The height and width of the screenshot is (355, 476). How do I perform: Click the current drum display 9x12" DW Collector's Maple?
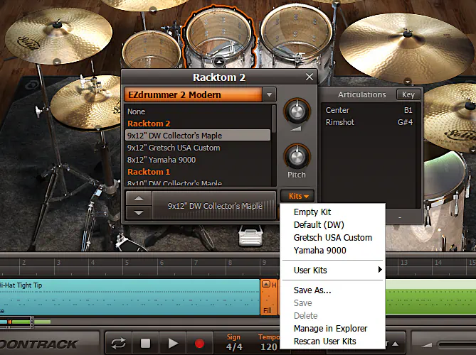[215, 206]
